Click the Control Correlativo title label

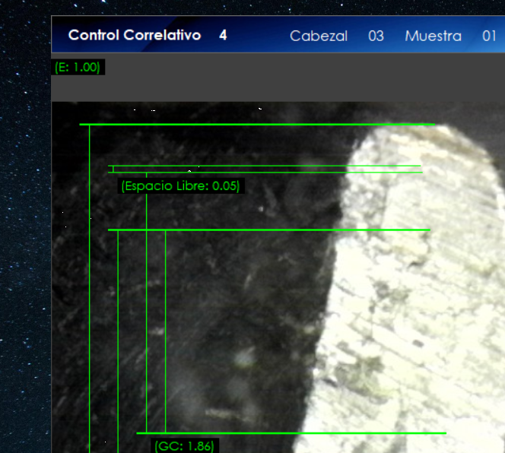point(134,36)
